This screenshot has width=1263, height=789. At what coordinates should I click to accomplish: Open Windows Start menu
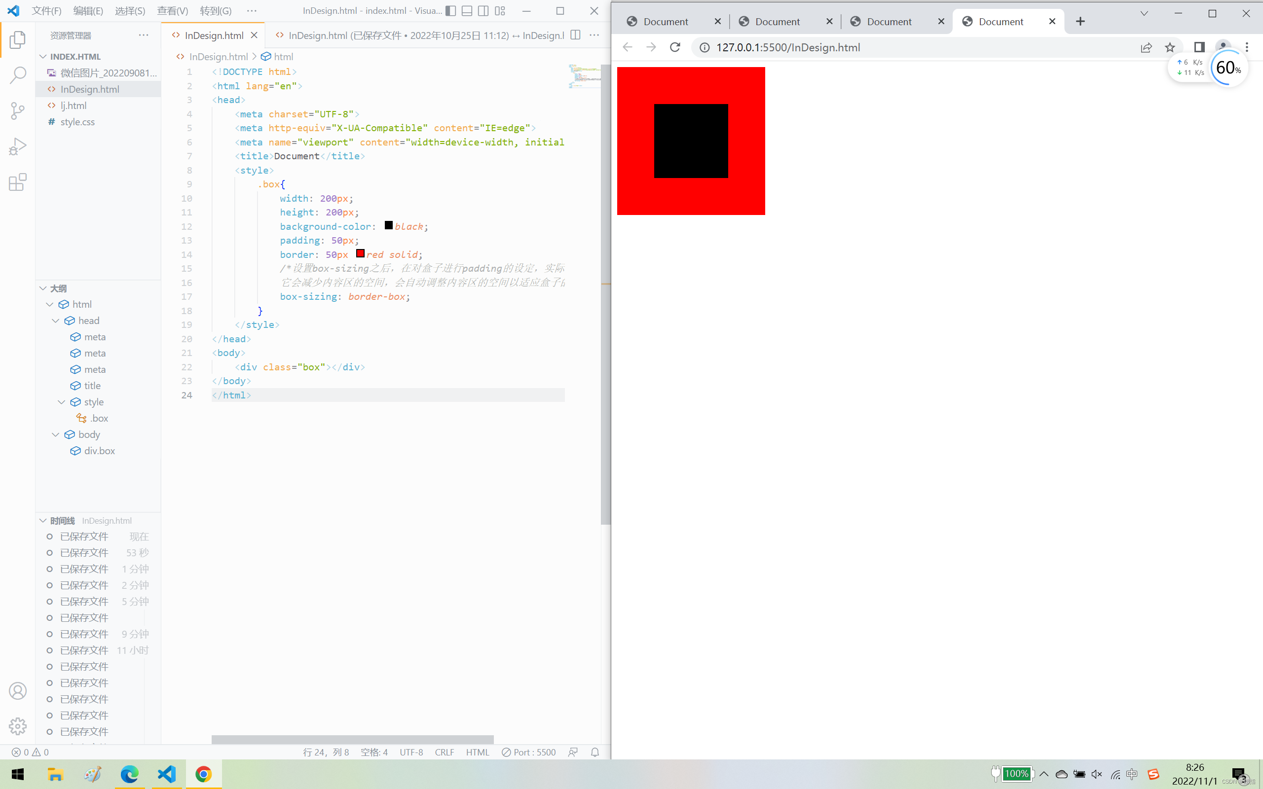[x=18, y=774]
